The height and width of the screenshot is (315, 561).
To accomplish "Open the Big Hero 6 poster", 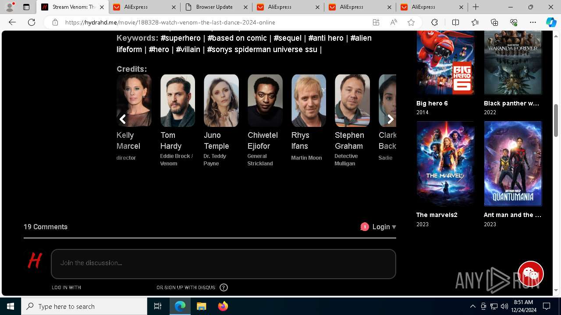I will coord(445,63).
